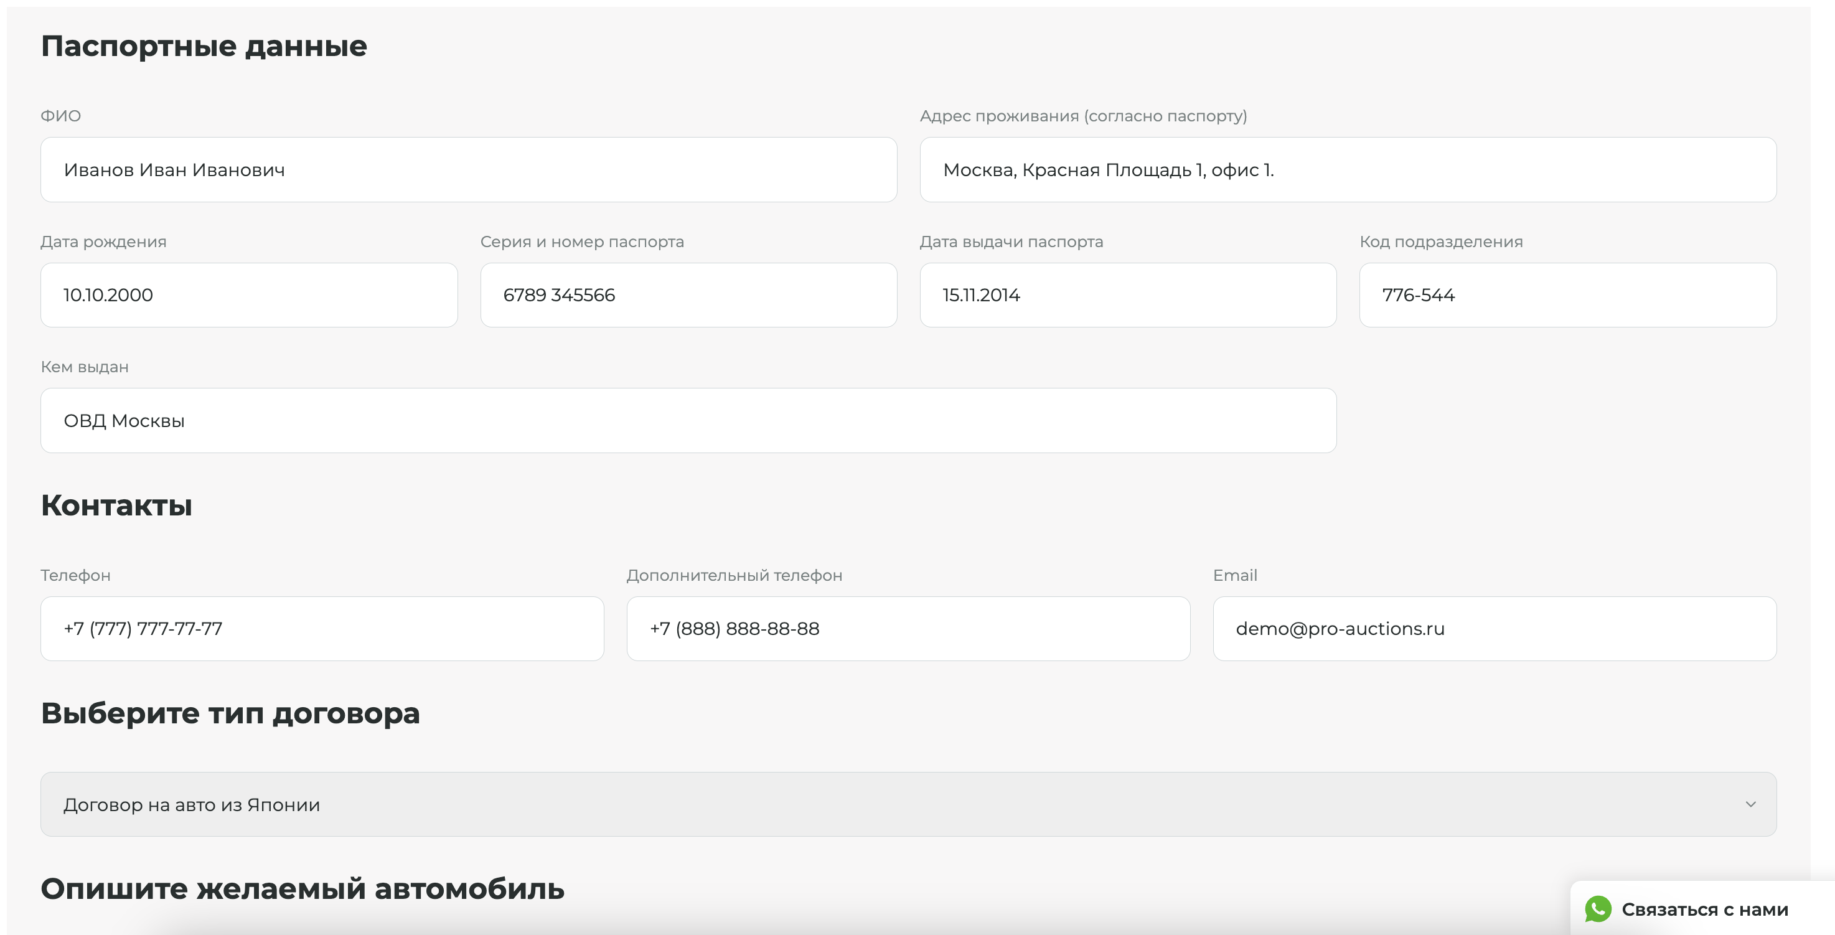Click the 'Код подразделения' label
This screenshot has width=1835, height=935.
[1441, 242]
